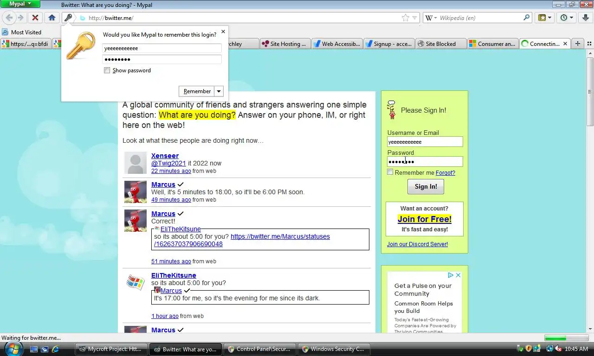The width and height of the screenshot is (594, 356).
Task: Stop page loading with the red X
Action: coord(35,18)
